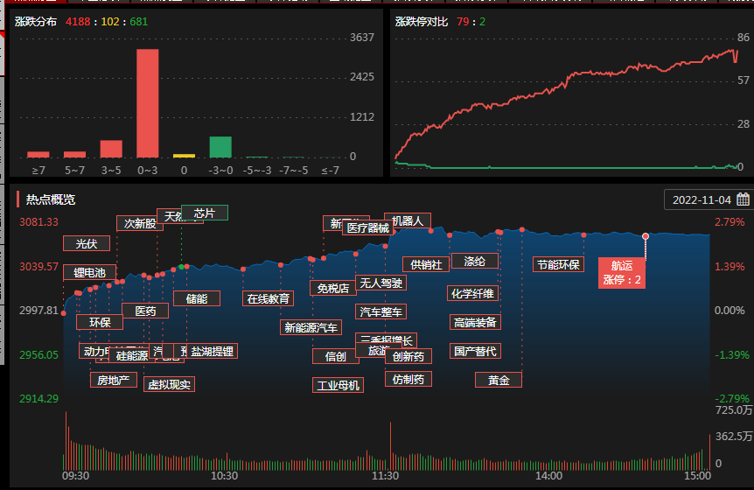This screenshot has width=754, height=490.
Task: Click the 11:30 time axis label
Action: (x=385, y=476)
